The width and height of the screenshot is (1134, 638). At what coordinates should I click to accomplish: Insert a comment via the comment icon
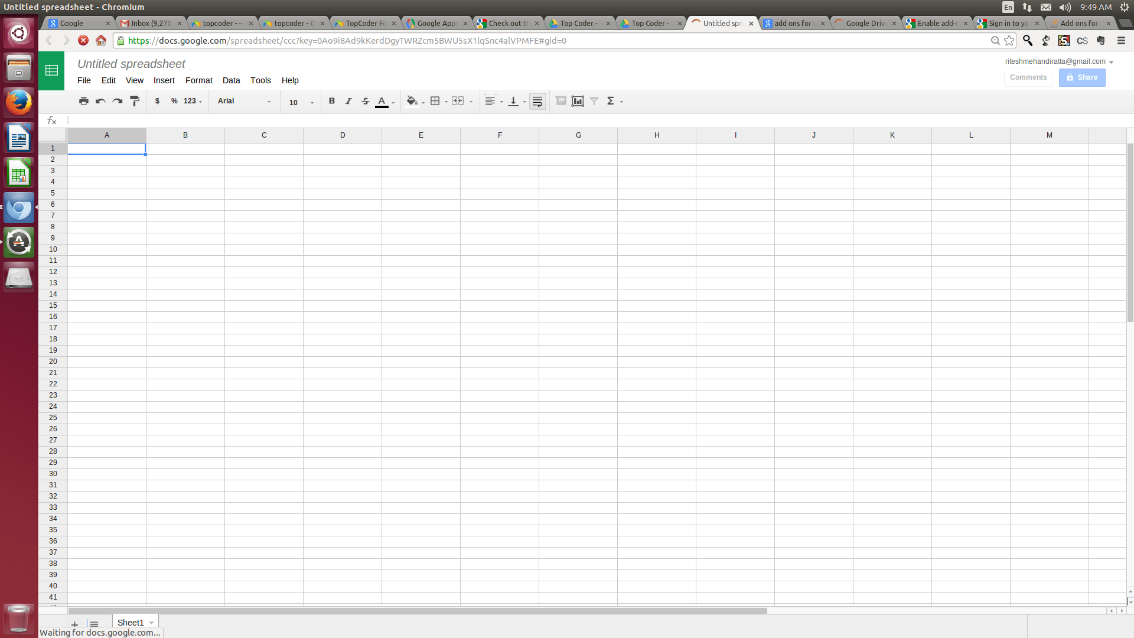[561, 101]
